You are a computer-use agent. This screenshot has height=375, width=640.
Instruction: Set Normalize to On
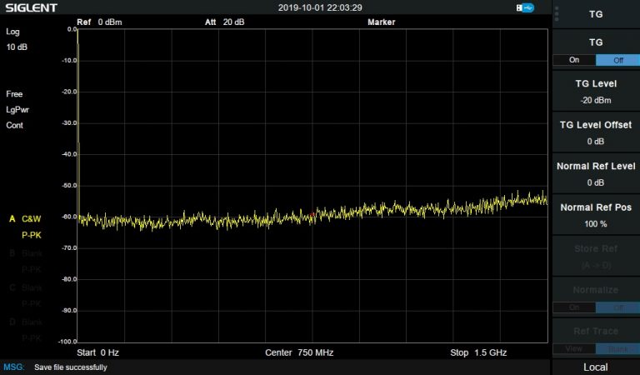[x=573, y=307]
